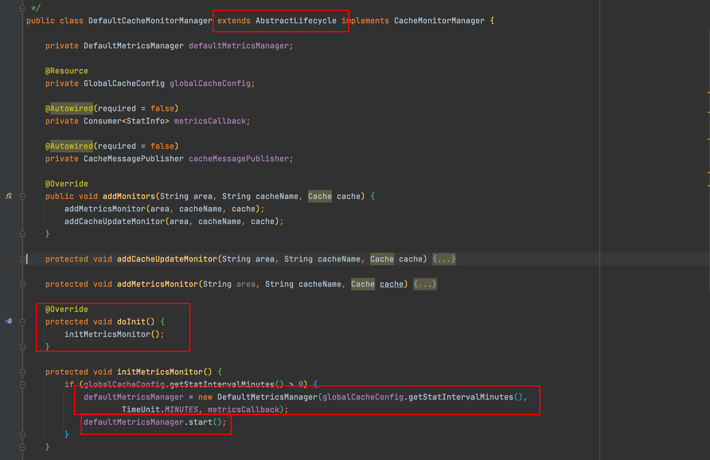Click the closing fold marker ending addMonitors method
The height and width of the screenshot is (460, 710).
(22, 234)
